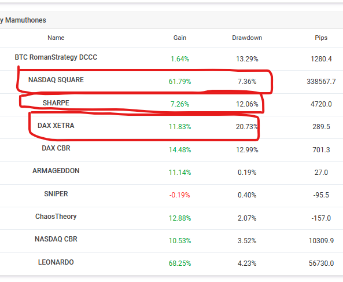Select the 3.52% drawdown value
Screen dimensions: 343x282
[x=247, y=241]
